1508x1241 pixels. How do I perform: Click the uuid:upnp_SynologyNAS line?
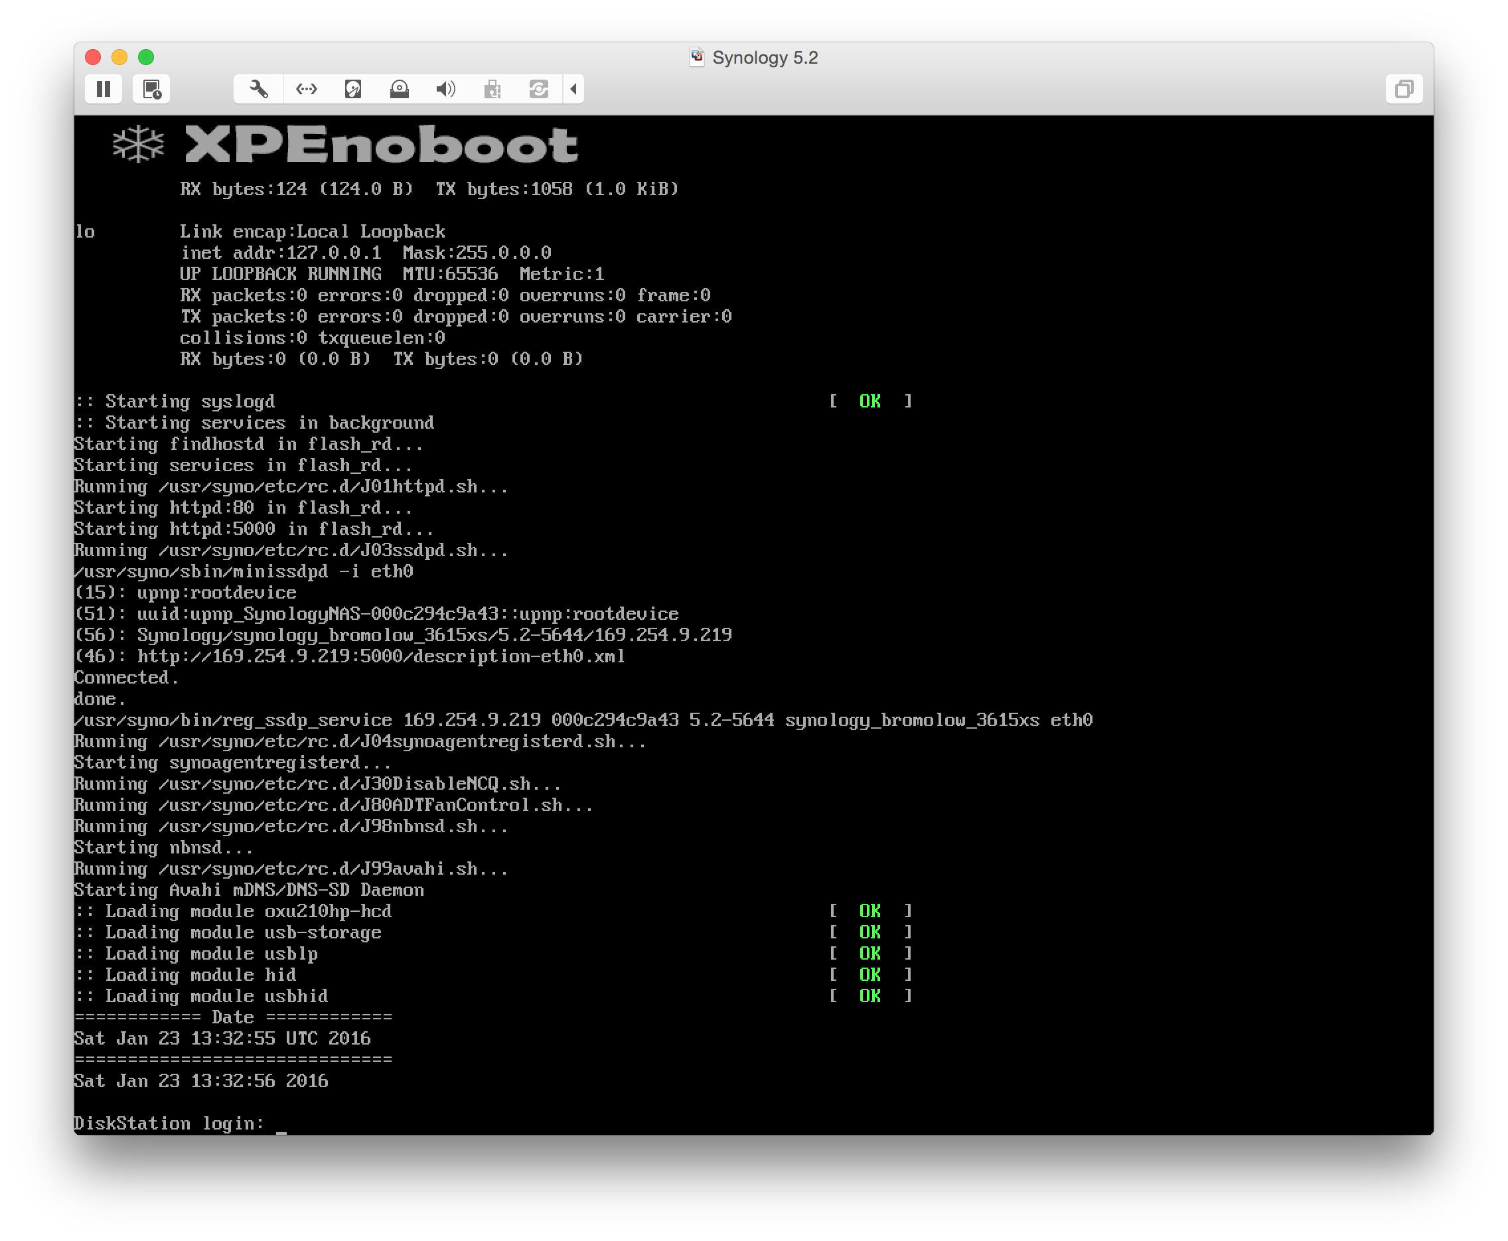pos(377,614)
